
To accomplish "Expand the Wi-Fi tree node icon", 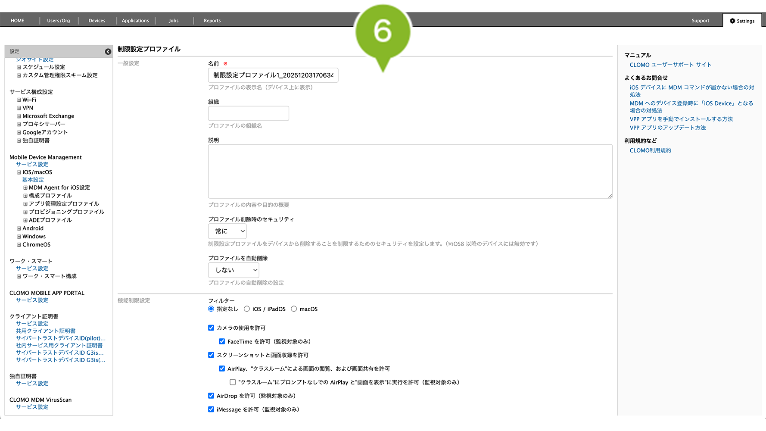I will pyautogui.click(x=19, y=100).
